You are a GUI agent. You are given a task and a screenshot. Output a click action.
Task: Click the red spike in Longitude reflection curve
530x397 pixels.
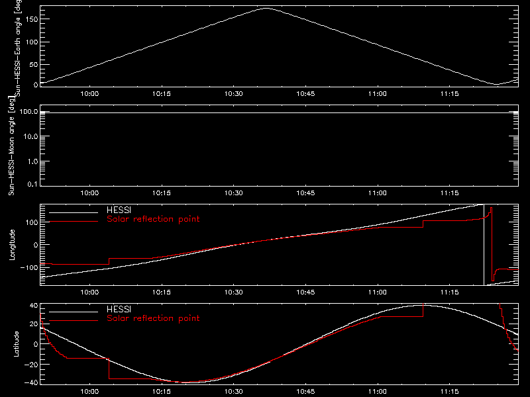[492, 243]
